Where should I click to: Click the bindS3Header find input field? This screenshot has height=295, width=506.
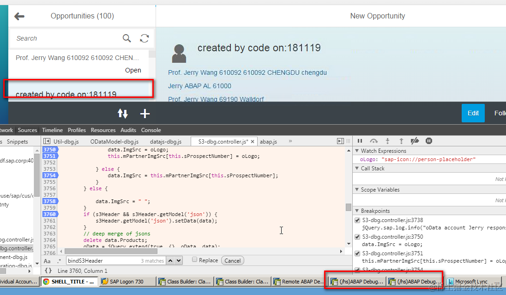coord(116,260)
